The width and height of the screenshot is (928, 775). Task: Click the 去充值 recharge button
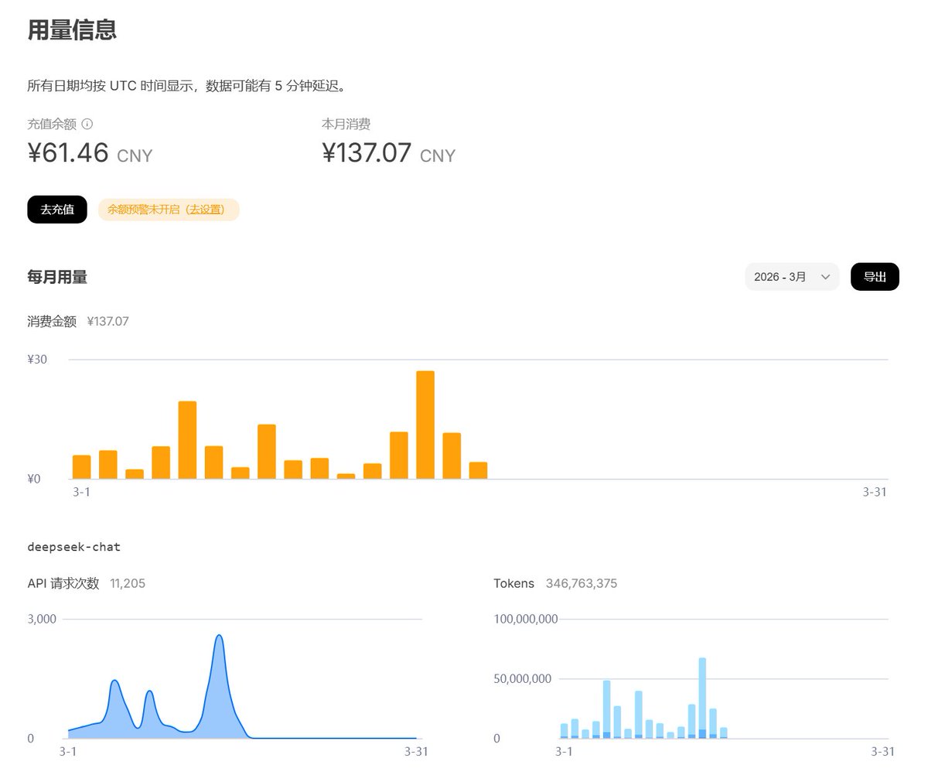pyautogui.click(x=57, y=210)
